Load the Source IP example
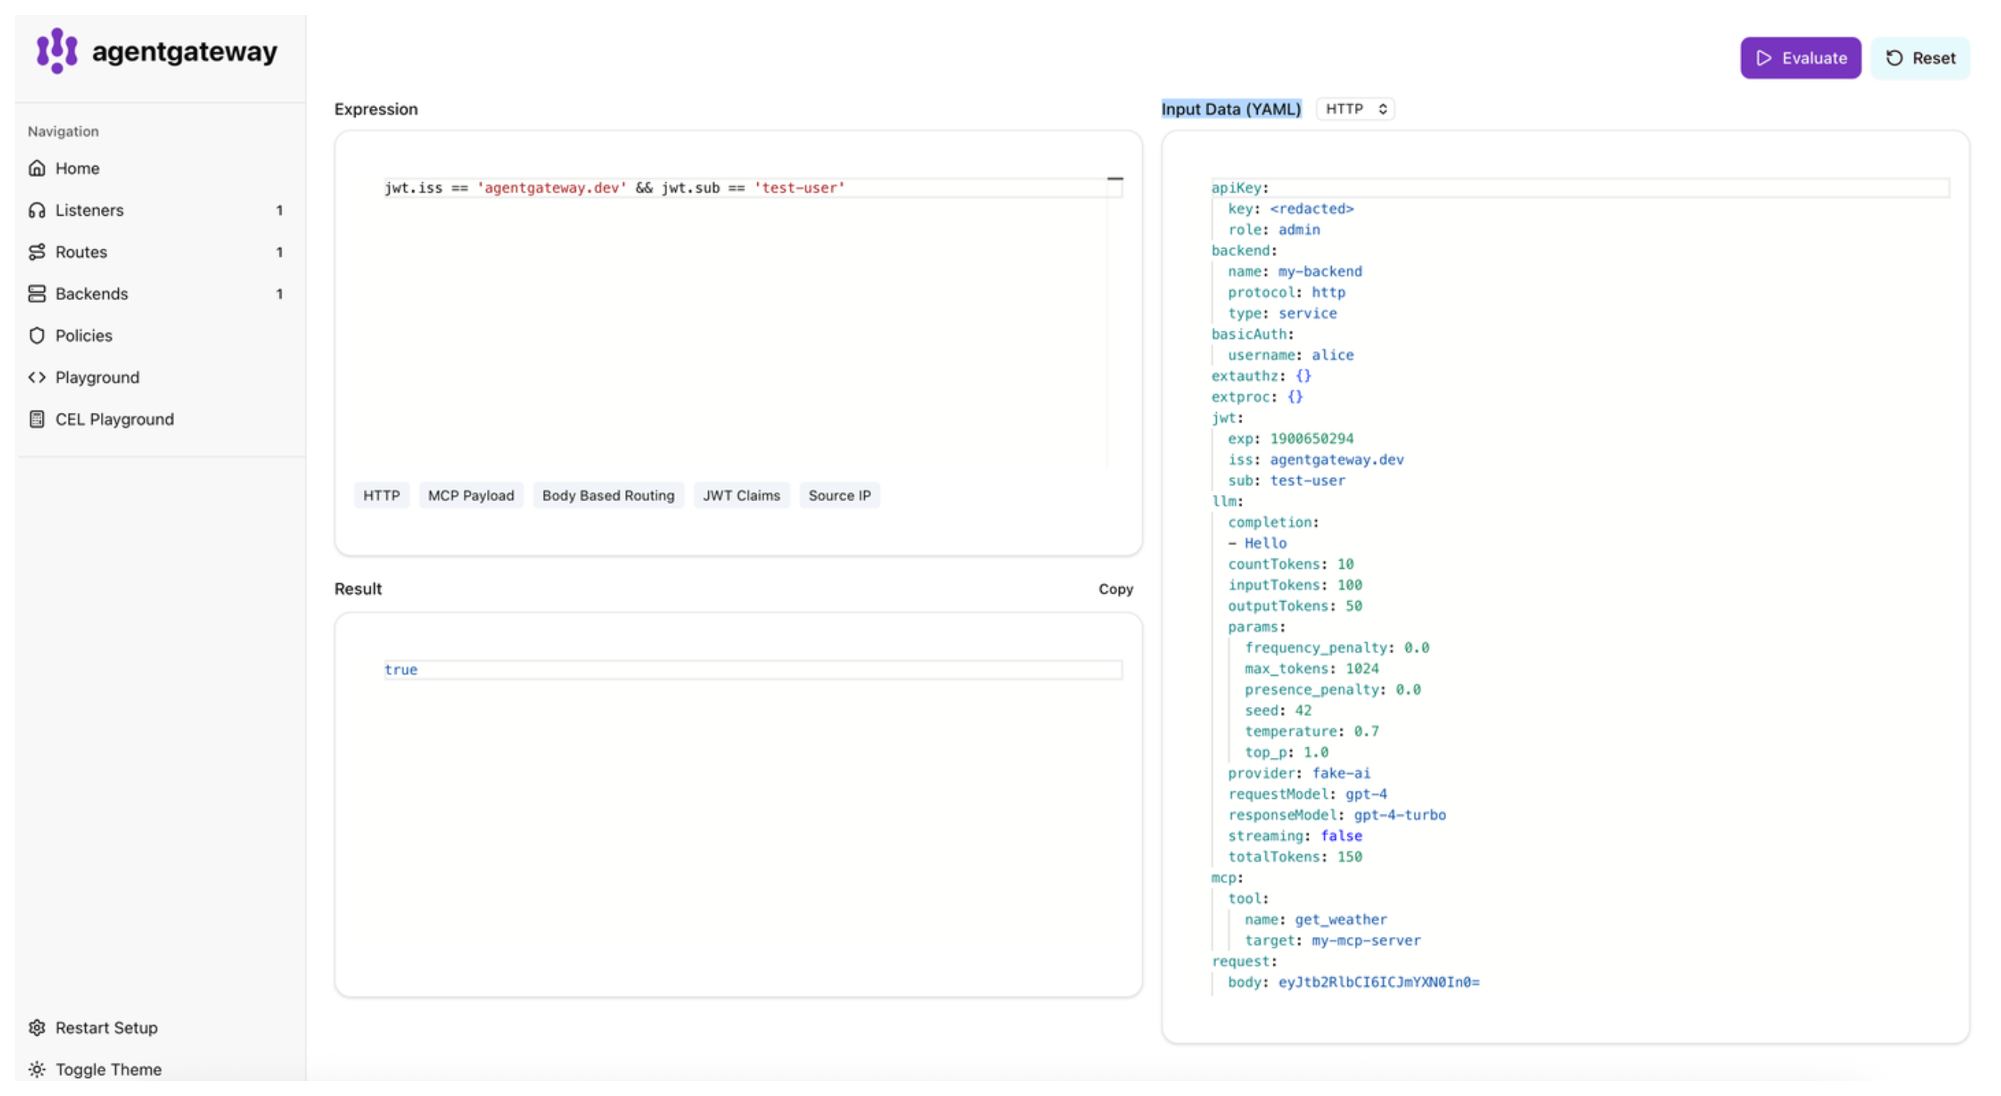The height and width of the screenshot is (1096, 2001). tap(839, 496)
